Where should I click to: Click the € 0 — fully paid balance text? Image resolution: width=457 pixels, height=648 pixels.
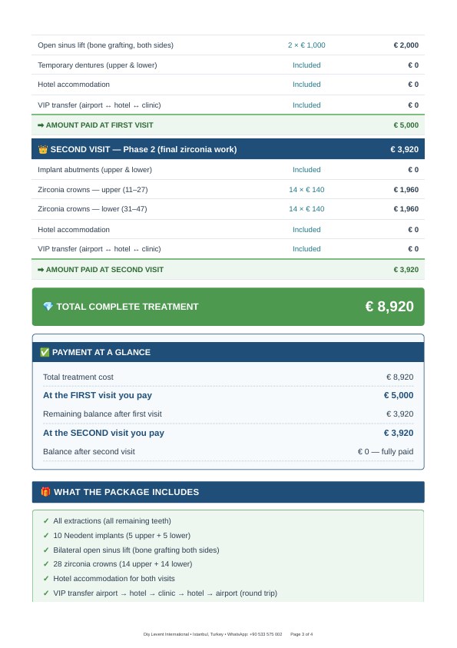[x=386, y=452]
